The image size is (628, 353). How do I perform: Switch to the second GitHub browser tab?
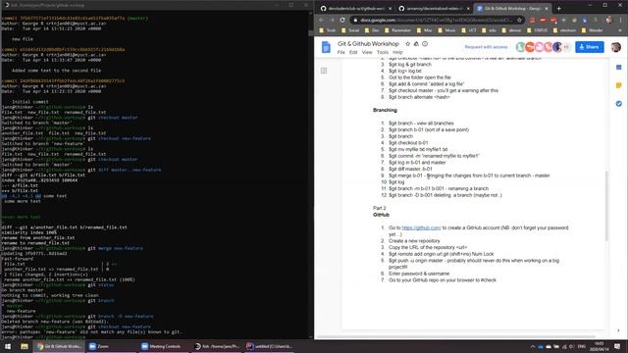[x=433, y=9]
